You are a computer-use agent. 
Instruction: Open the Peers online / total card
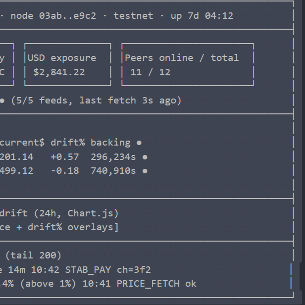188,64
